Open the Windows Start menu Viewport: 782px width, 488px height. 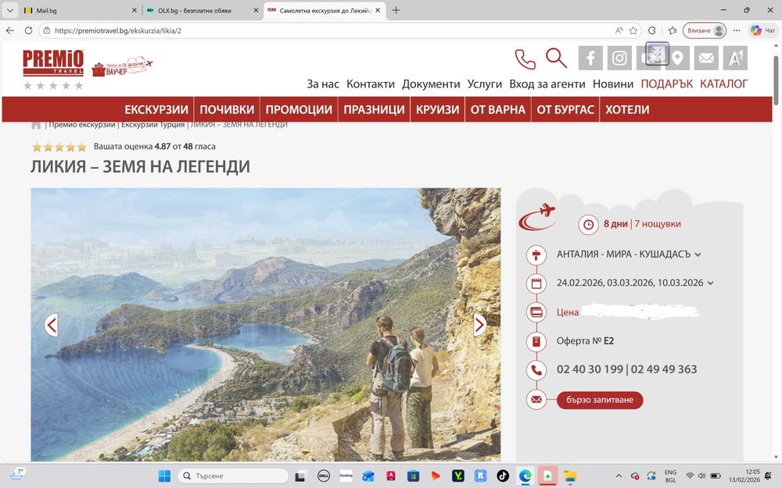164,476
